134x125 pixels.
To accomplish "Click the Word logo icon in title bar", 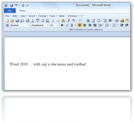I will point(6,5).
